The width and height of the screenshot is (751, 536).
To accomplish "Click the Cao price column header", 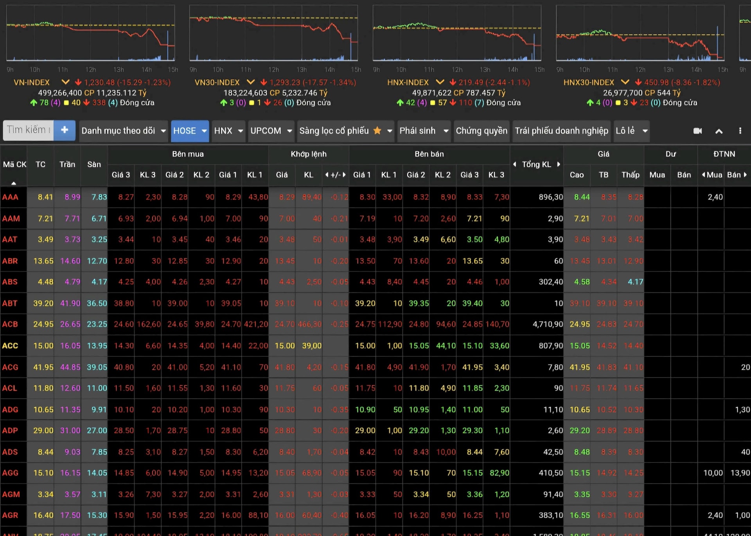I will [577, 175].
